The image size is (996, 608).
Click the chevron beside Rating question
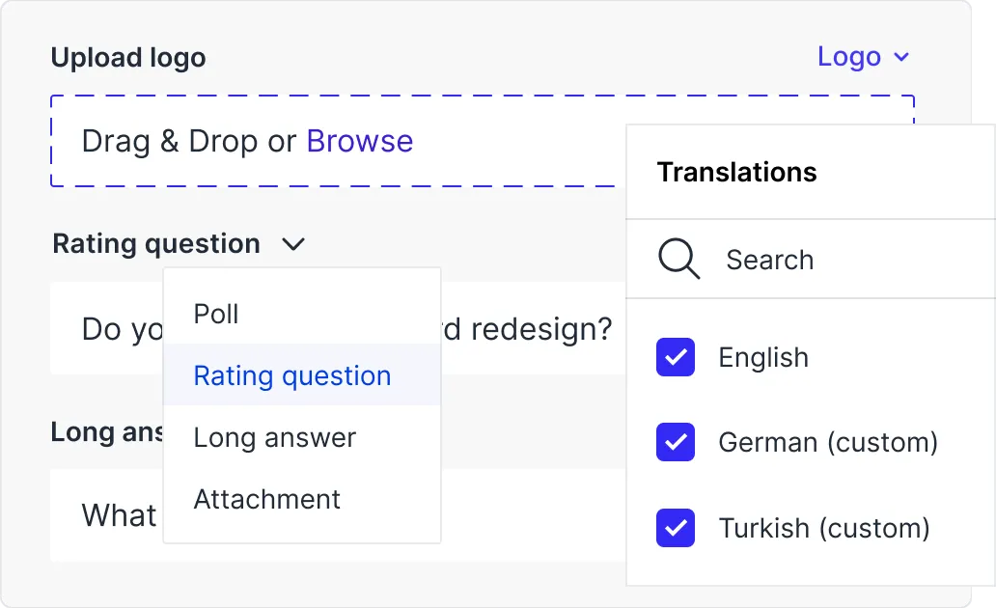tap(293, 244)
